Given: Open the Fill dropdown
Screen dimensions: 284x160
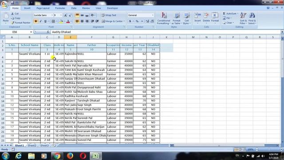Looking at the screenshot, I should (228, 18).
